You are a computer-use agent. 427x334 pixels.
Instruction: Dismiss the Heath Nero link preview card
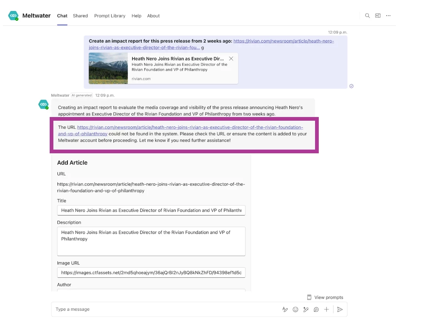coord(231,59)
